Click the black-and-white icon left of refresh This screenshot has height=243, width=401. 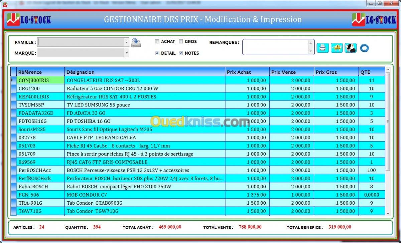coord(351,48)
